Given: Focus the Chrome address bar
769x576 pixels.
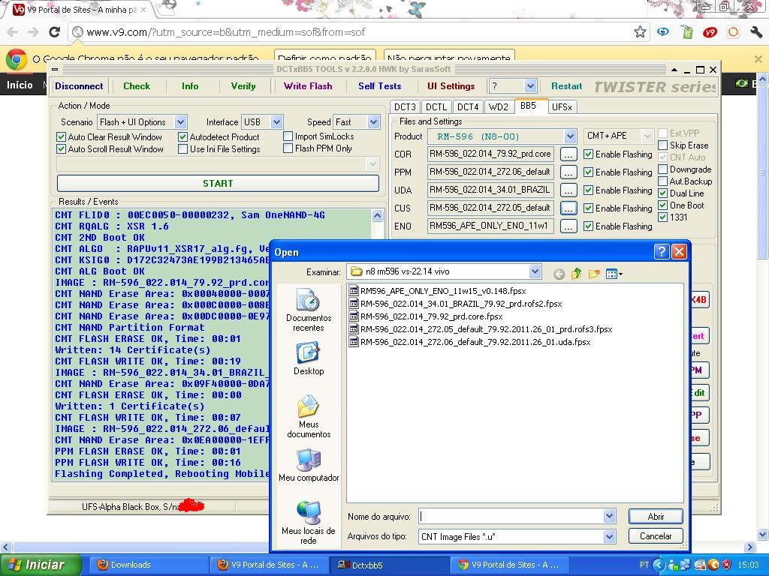Looking at the screenshot, I should pos(358,32).
